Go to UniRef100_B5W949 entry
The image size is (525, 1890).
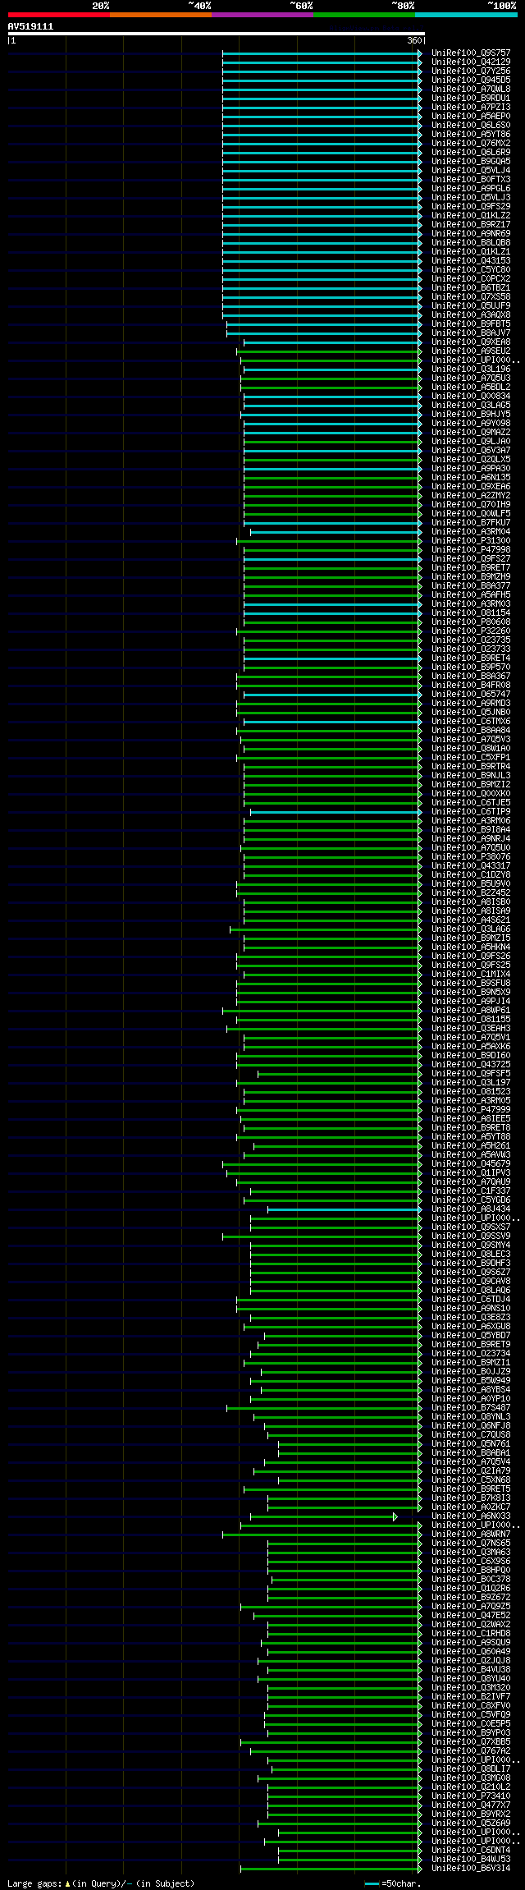pos(471,1380)
